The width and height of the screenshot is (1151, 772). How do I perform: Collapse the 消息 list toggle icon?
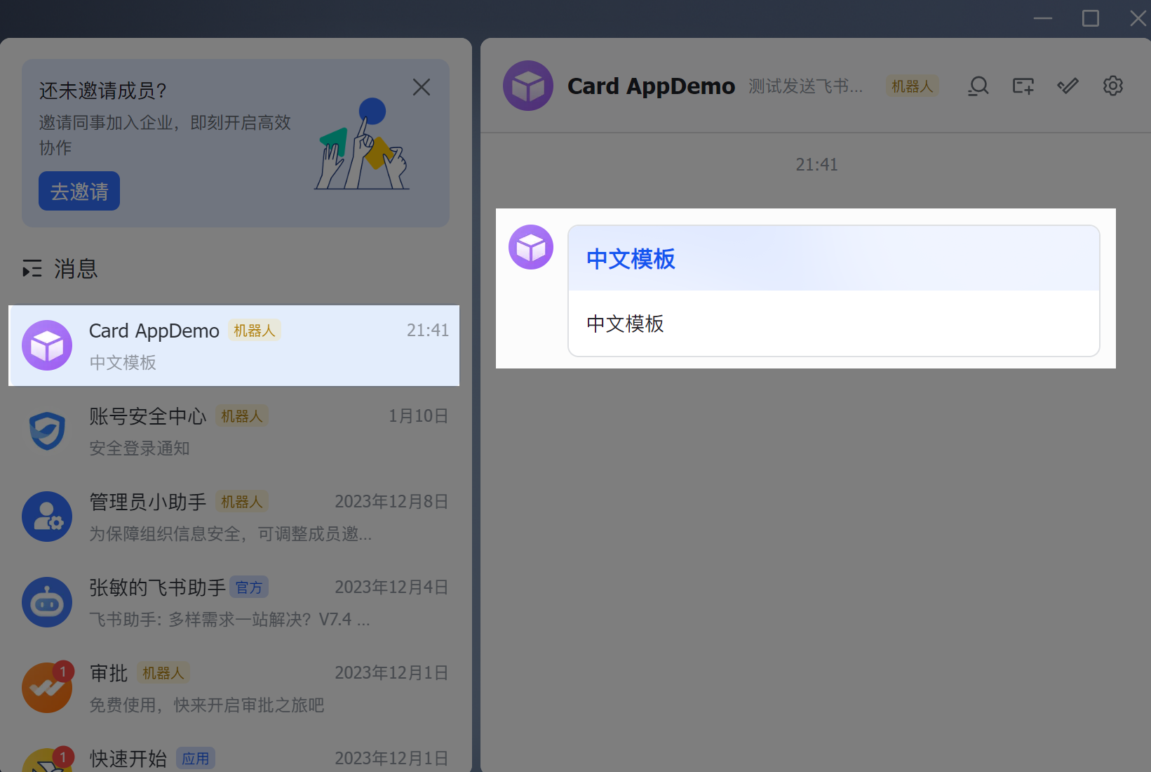click(32, 269)
